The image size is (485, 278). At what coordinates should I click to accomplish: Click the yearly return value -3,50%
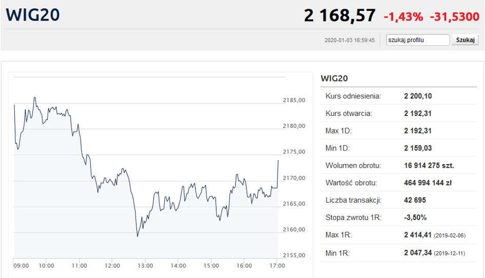point(415,217)
